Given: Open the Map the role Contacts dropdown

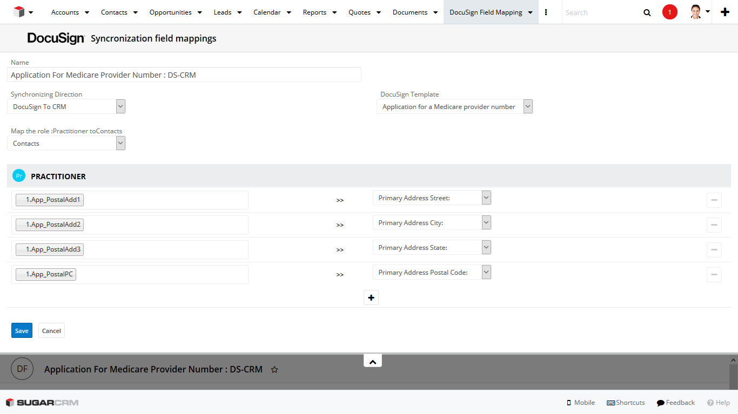Looking at the screenshot, I should click(x=66, y=143).
